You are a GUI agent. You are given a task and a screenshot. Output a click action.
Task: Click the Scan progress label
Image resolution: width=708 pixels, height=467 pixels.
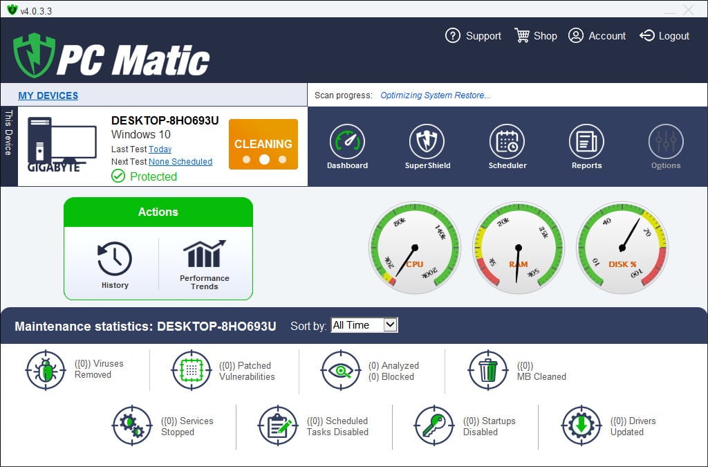344,95
